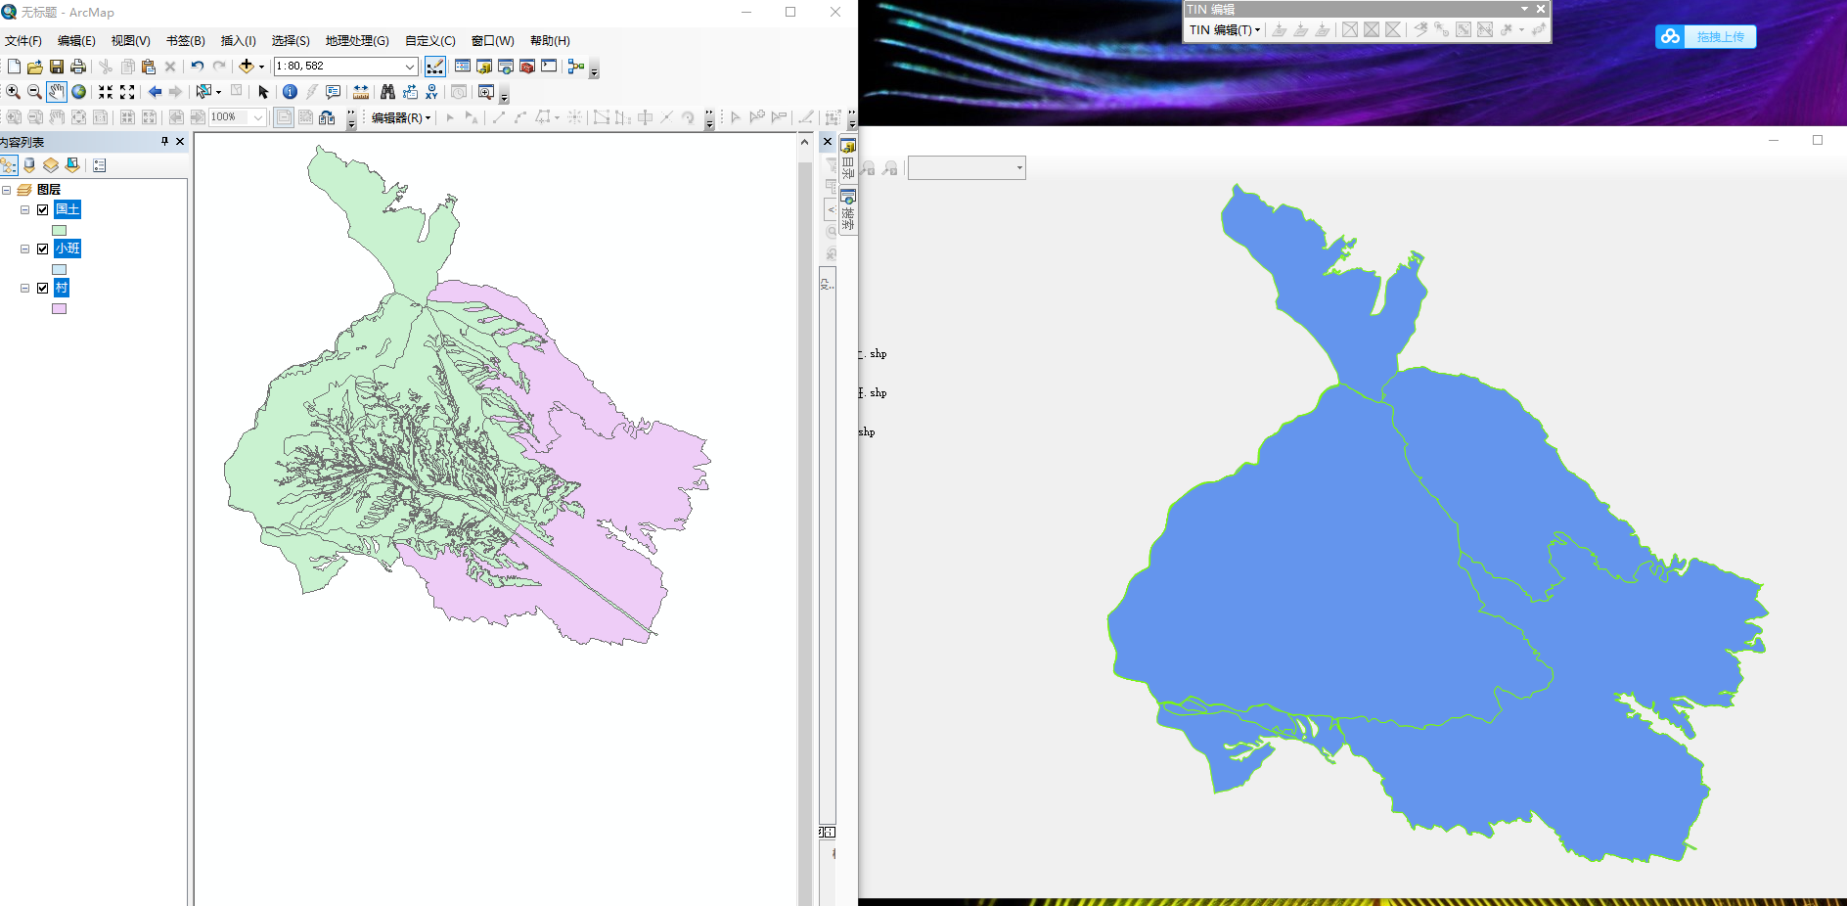Open the Measure ruler tool
Screen dimensions: 1847x906
coord(361,92)
